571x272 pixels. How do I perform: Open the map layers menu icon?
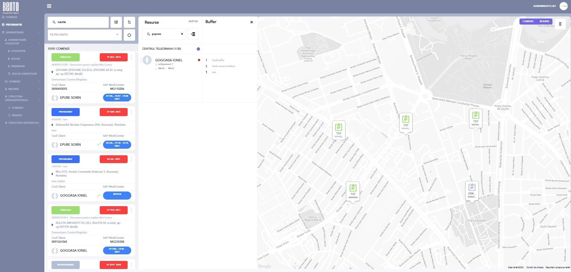(560, 24)
